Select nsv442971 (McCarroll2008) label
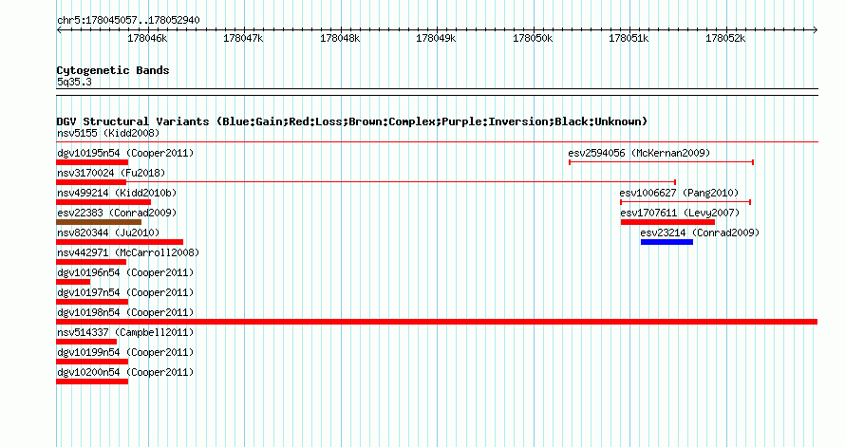 tap(128, 252)
